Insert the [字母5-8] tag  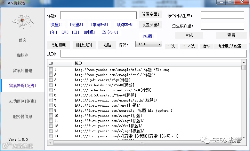tap(100, 25)
